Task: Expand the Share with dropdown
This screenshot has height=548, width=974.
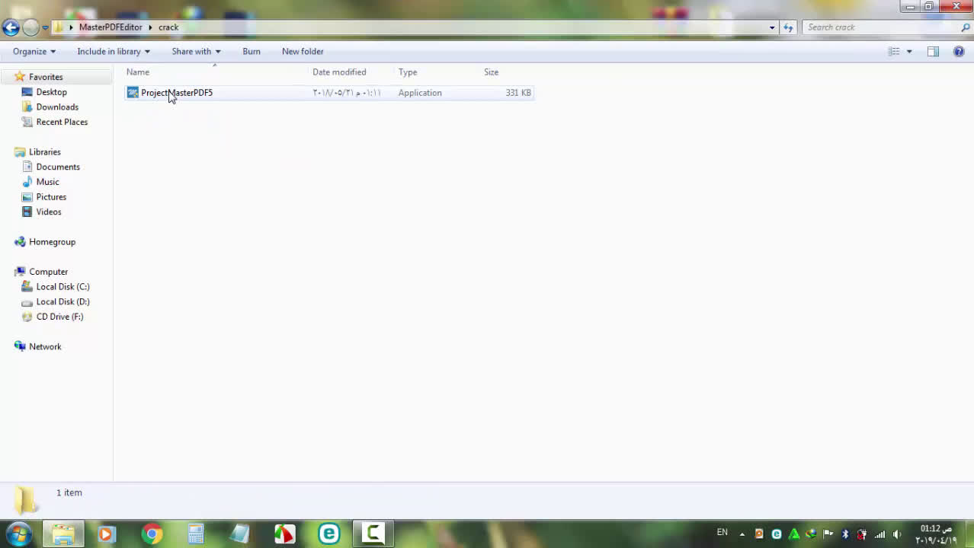Action: [196, 52]
